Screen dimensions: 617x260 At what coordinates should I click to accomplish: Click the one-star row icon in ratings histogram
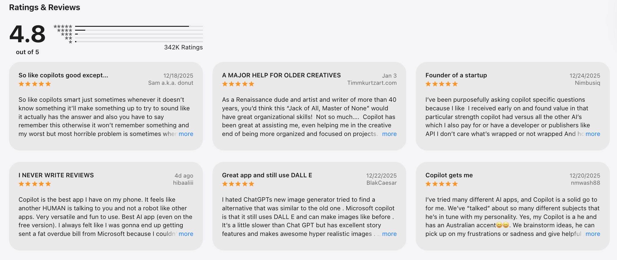(x=70, y=42)
